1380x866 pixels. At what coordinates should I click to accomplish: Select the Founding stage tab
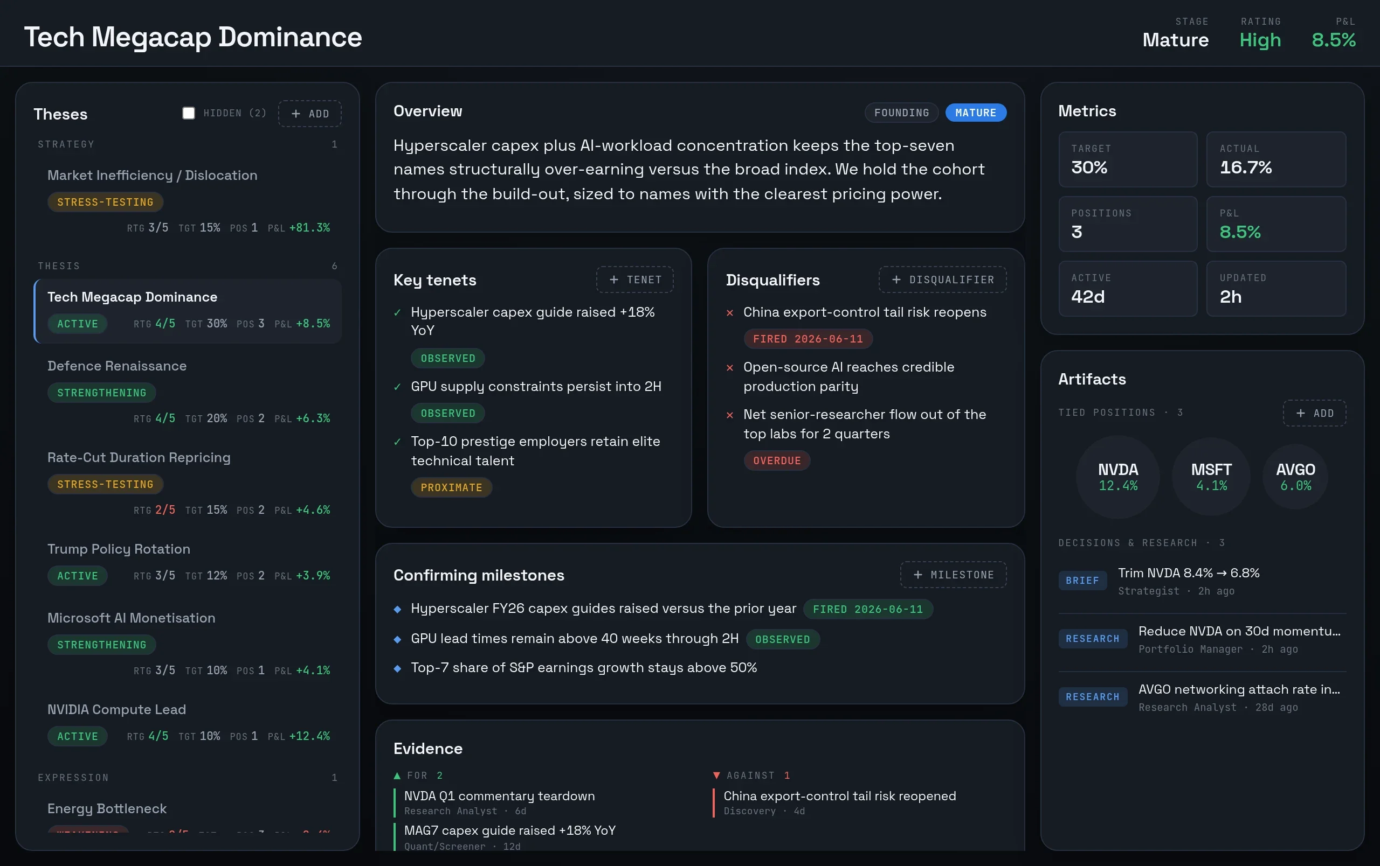tap(901, 113)
